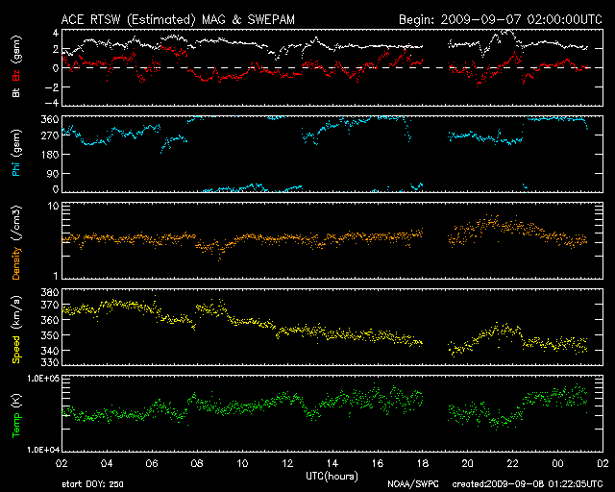Click the ACE RTSW MAG & SWEPAM title

point(178,19)
